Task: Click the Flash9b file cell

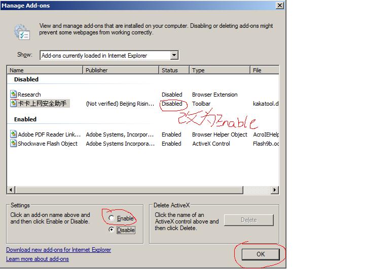Action: 266,144
